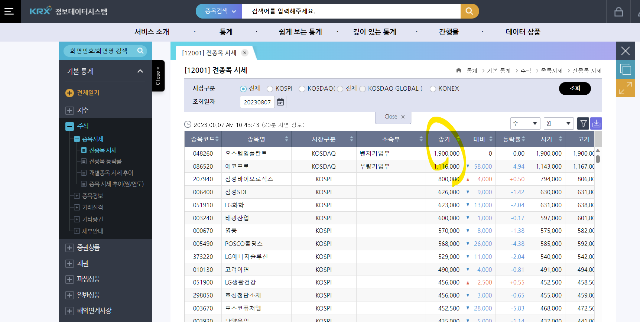Select the KOSPI radio button
The width and height of the screenshot is (640, 322).
click(270, 89)
